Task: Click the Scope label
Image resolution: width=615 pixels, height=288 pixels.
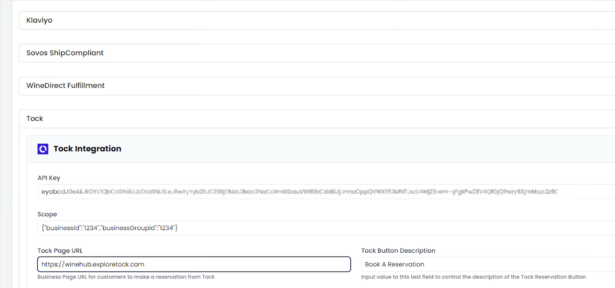Action: [x=47, y=214]
